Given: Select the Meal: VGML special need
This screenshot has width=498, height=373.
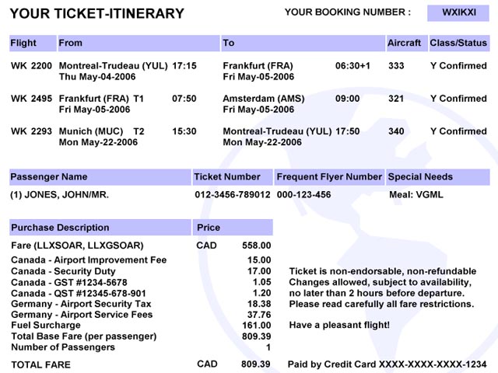Looking at the screenshot, I should click(x=416, y=194).
